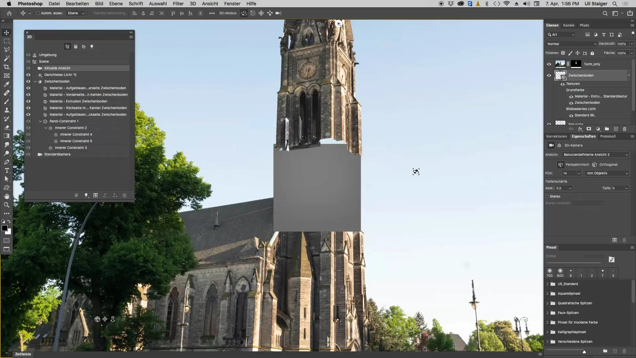The width and height of the screenshot is (636, 358).
Task: Click the FOV value field
Action: (x=569, y=173)
